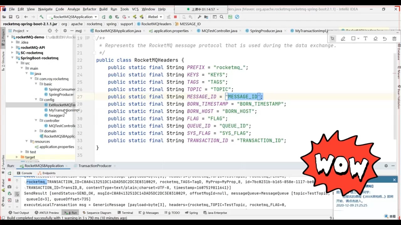
Task: Undo the last annotation
Action: (x=385, y=39)
